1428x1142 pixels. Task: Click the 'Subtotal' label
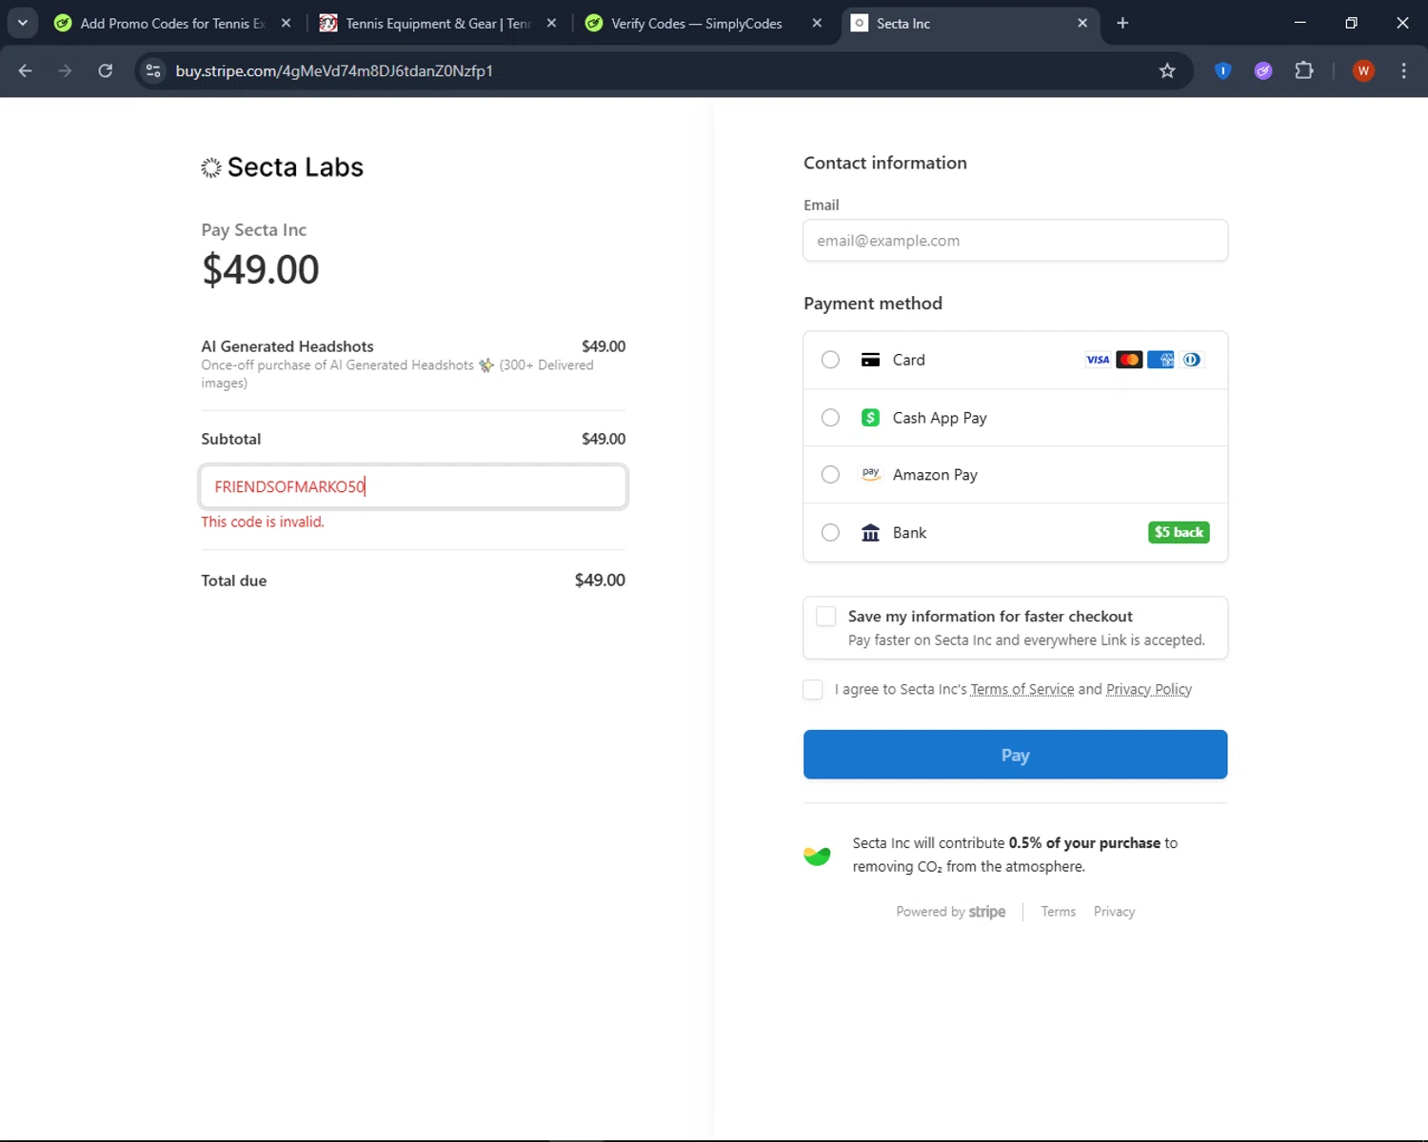pyautogui.click(x=231, y=439)
